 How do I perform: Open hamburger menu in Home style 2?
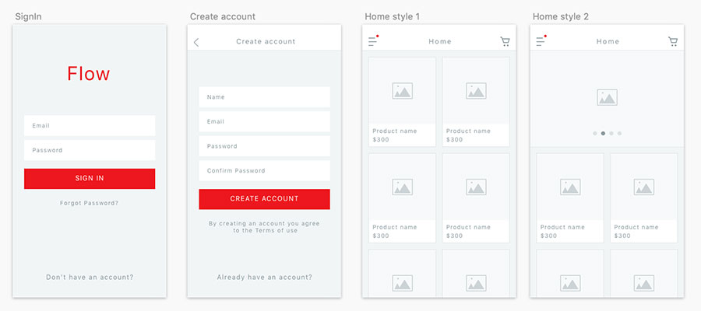coord(541,41)
